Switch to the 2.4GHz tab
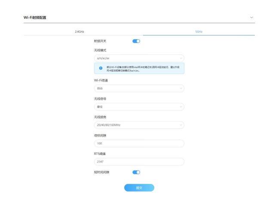The image size is (275, 199). pyautogui.click(x=79, y=31)
